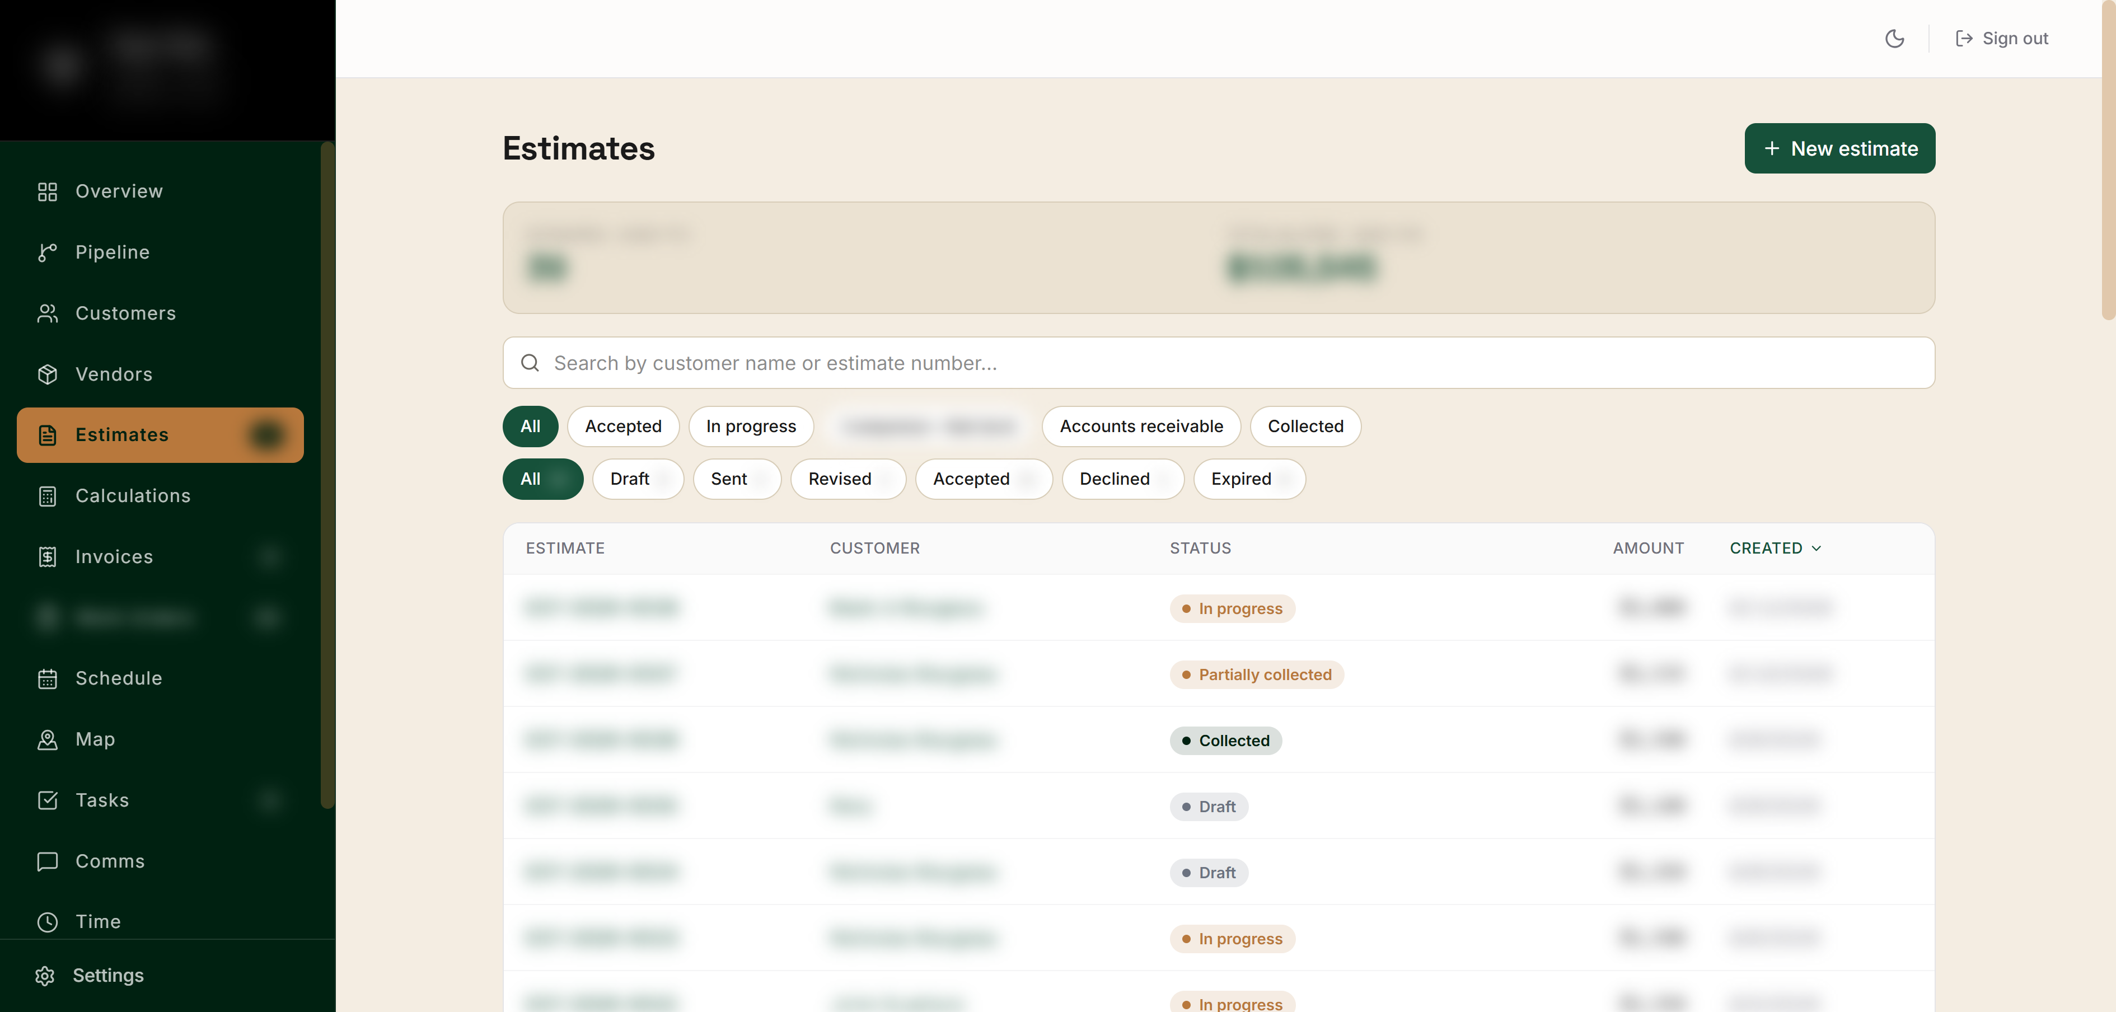The height and width of the screenshot is (1012, 2116).
Task: Filter estimates by In progress
Action: 751,427
